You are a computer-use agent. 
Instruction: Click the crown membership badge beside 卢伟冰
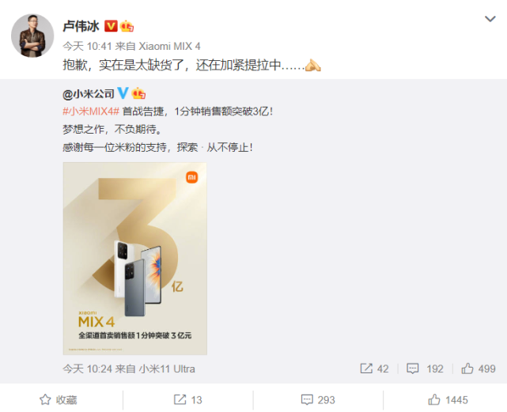pyautogui.click(x=127, y=26)
